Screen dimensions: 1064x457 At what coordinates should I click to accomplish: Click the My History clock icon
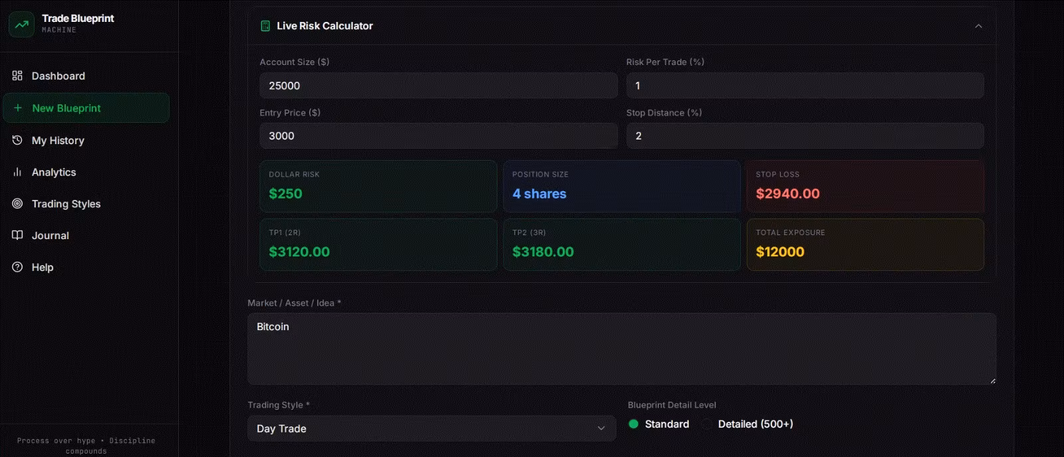tap(17, 140)
